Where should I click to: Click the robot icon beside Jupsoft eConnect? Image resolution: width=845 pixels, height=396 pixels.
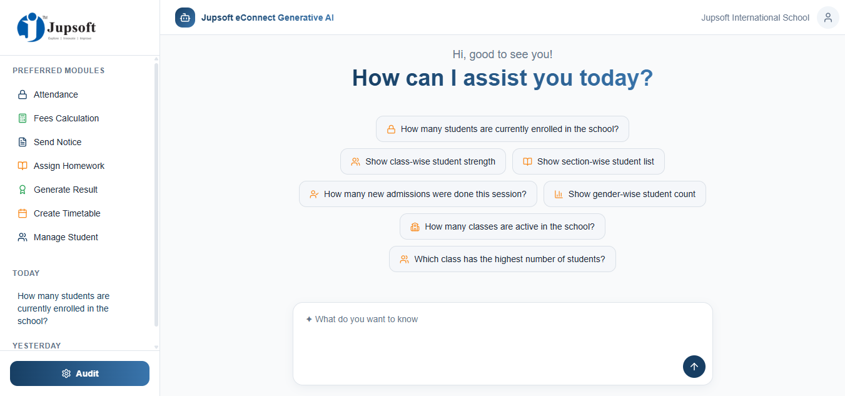(185, 18)
